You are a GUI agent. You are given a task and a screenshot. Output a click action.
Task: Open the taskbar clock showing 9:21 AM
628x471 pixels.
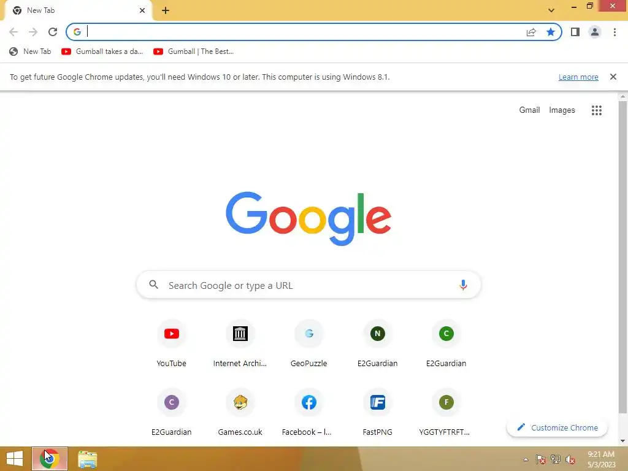(601, 459)
